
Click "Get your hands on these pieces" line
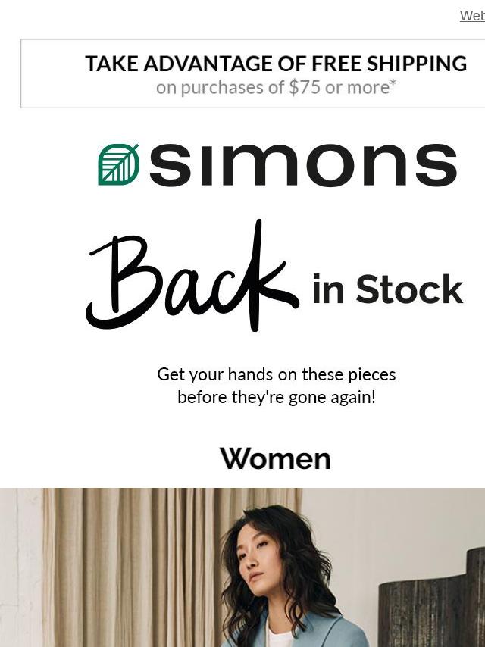tap(276, 374)
